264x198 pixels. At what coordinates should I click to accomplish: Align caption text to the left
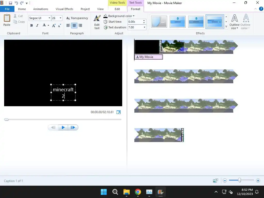pos(68,26)
